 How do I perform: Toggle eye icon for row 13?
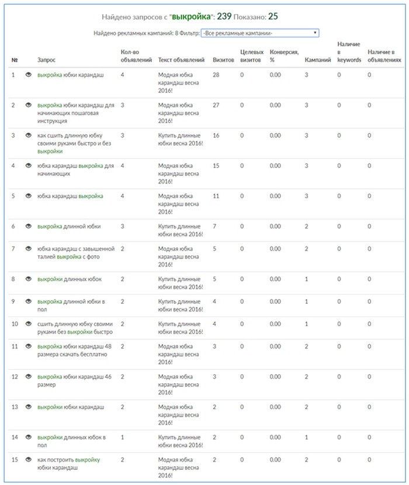29,407
